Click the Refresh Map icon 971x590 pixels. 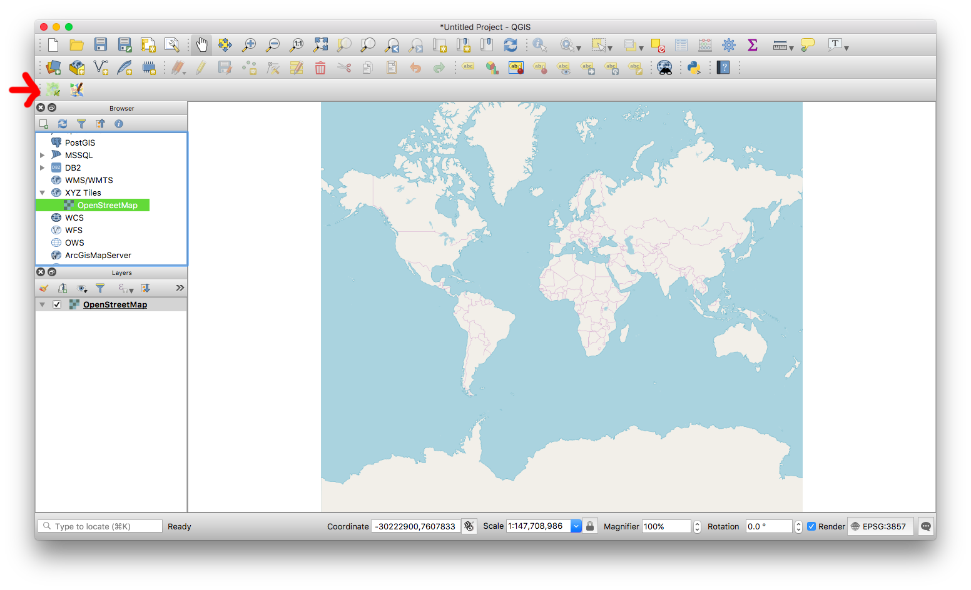point(511,44)
